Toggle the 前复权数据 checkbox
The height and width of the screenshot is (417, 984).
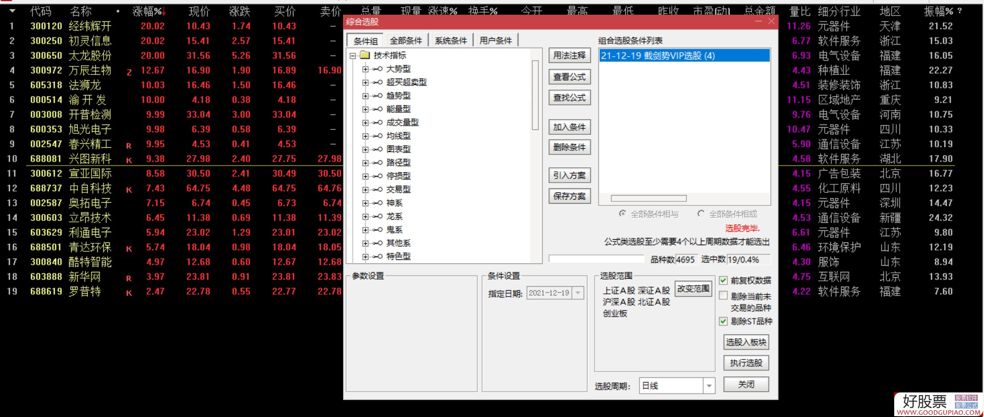point(723,280)
